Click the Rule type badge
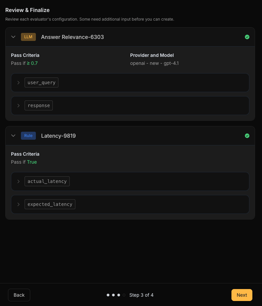Screen dimensions: 262x306 tap(28, 136)
